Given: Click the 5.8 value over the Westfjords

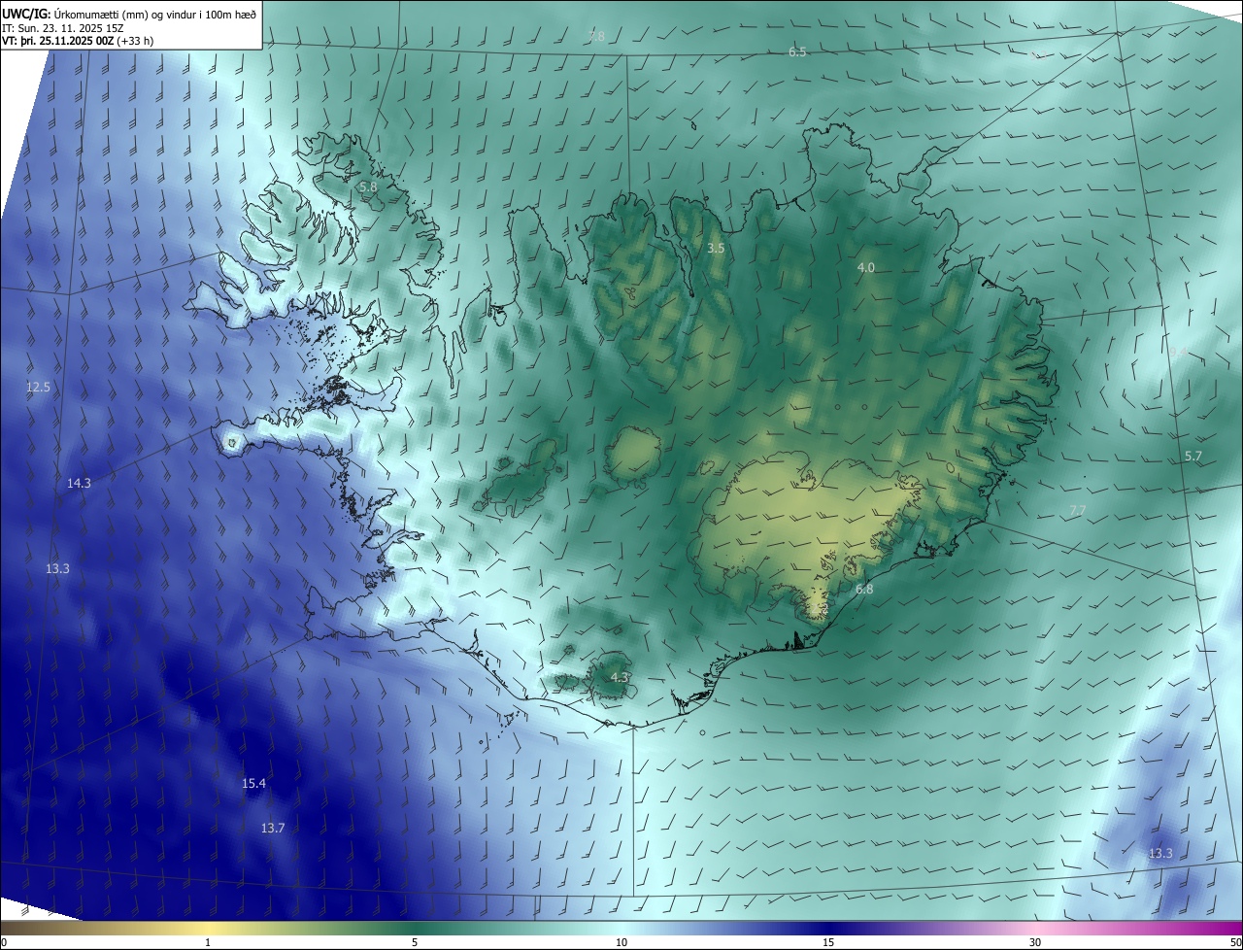Looking at the screenshot, I should 368,187.
